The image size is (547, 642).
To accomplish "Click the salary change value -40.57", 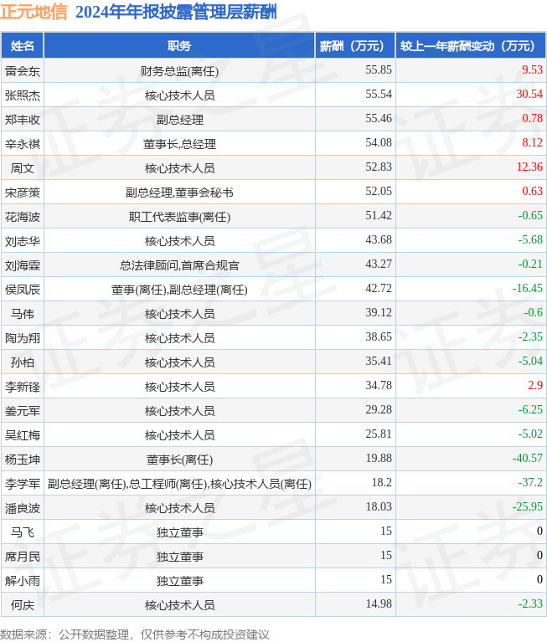I will click(x=528, y=458).
